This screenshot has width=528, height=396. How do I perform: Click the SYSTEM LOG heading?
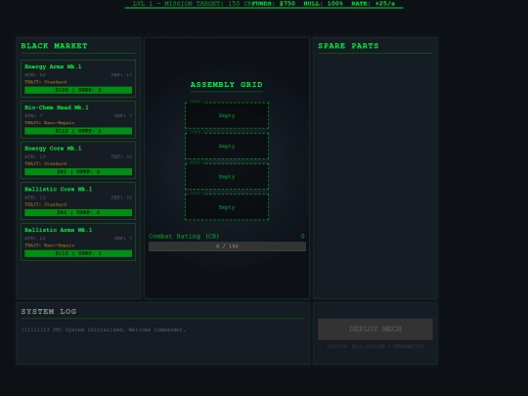tap(49, 312)
